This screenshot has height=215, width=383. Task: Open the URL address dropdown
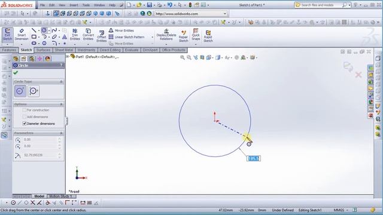coord(225,14)
